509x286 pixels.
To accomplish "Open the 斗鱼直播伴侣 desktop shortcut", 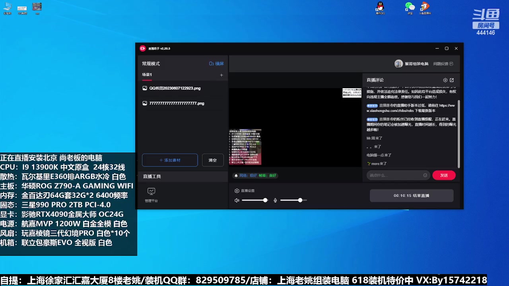I will 425,8.
